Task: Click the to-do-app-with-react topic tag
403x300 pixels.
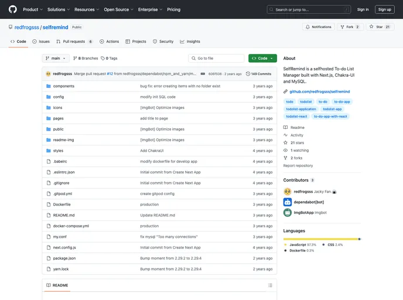Action: tap(330, 117)
